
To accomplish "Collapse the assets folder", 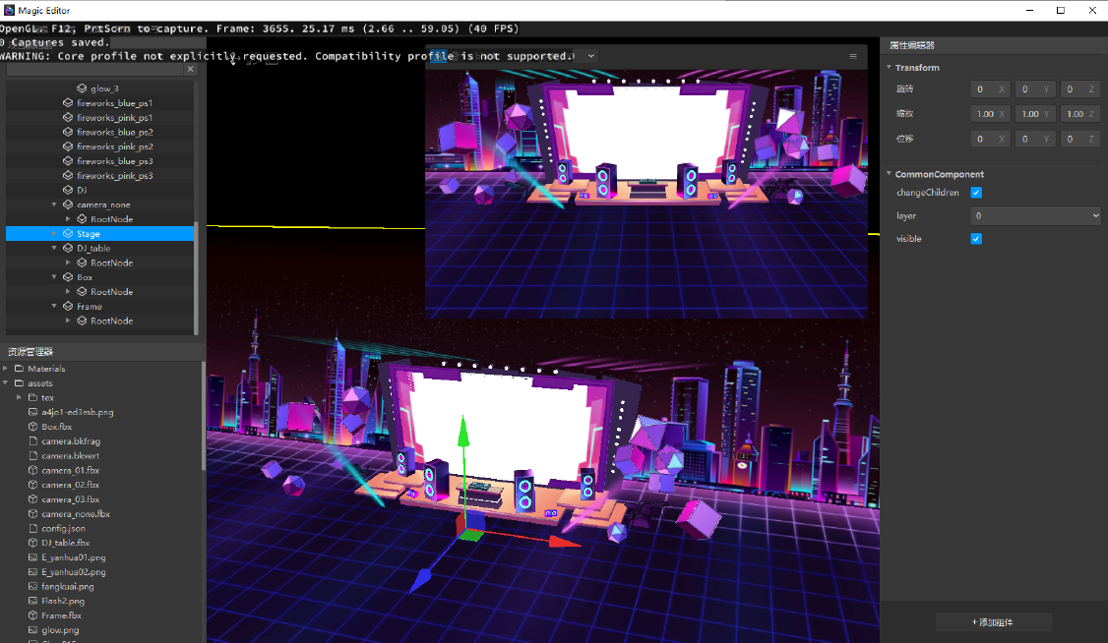I will (5, 383).
